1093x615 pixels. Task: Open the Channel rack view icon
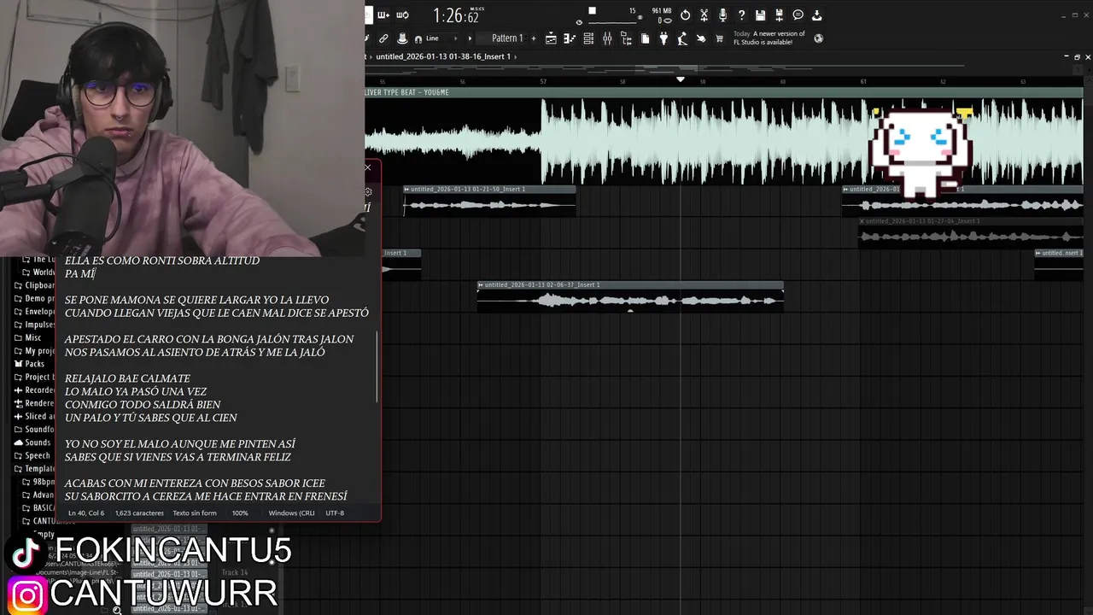tap(588, 38)
